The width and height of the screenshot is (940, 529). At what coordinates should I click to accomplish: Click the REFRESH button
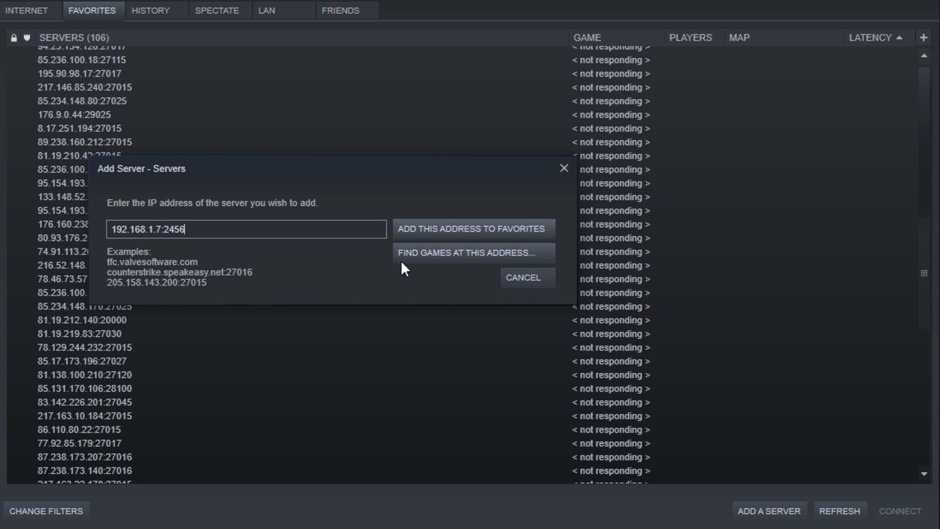point(840,510)
